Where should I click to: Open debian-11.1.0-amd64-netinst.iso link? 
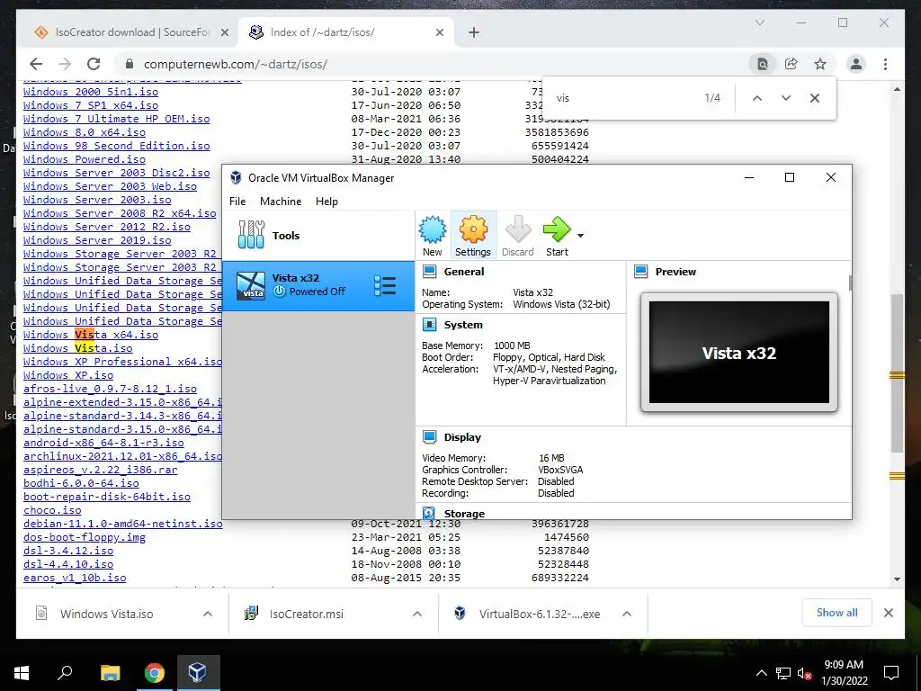[122, 524]
